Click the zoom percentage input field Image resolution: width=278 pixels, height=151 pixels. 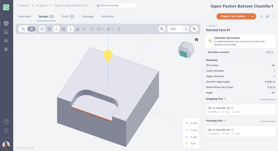(x=175, y=29)
